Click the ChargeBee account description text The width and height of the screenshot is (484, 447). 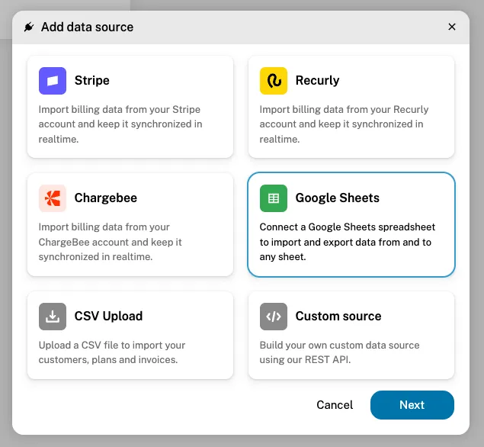pos(111,242)
